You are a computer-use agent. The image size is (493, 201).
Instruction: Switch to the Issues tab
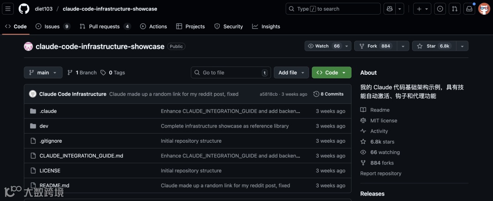[x=52, y=26]
